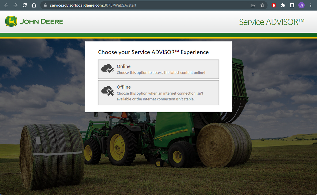Click the browser forward arrow

pos(15,5)
